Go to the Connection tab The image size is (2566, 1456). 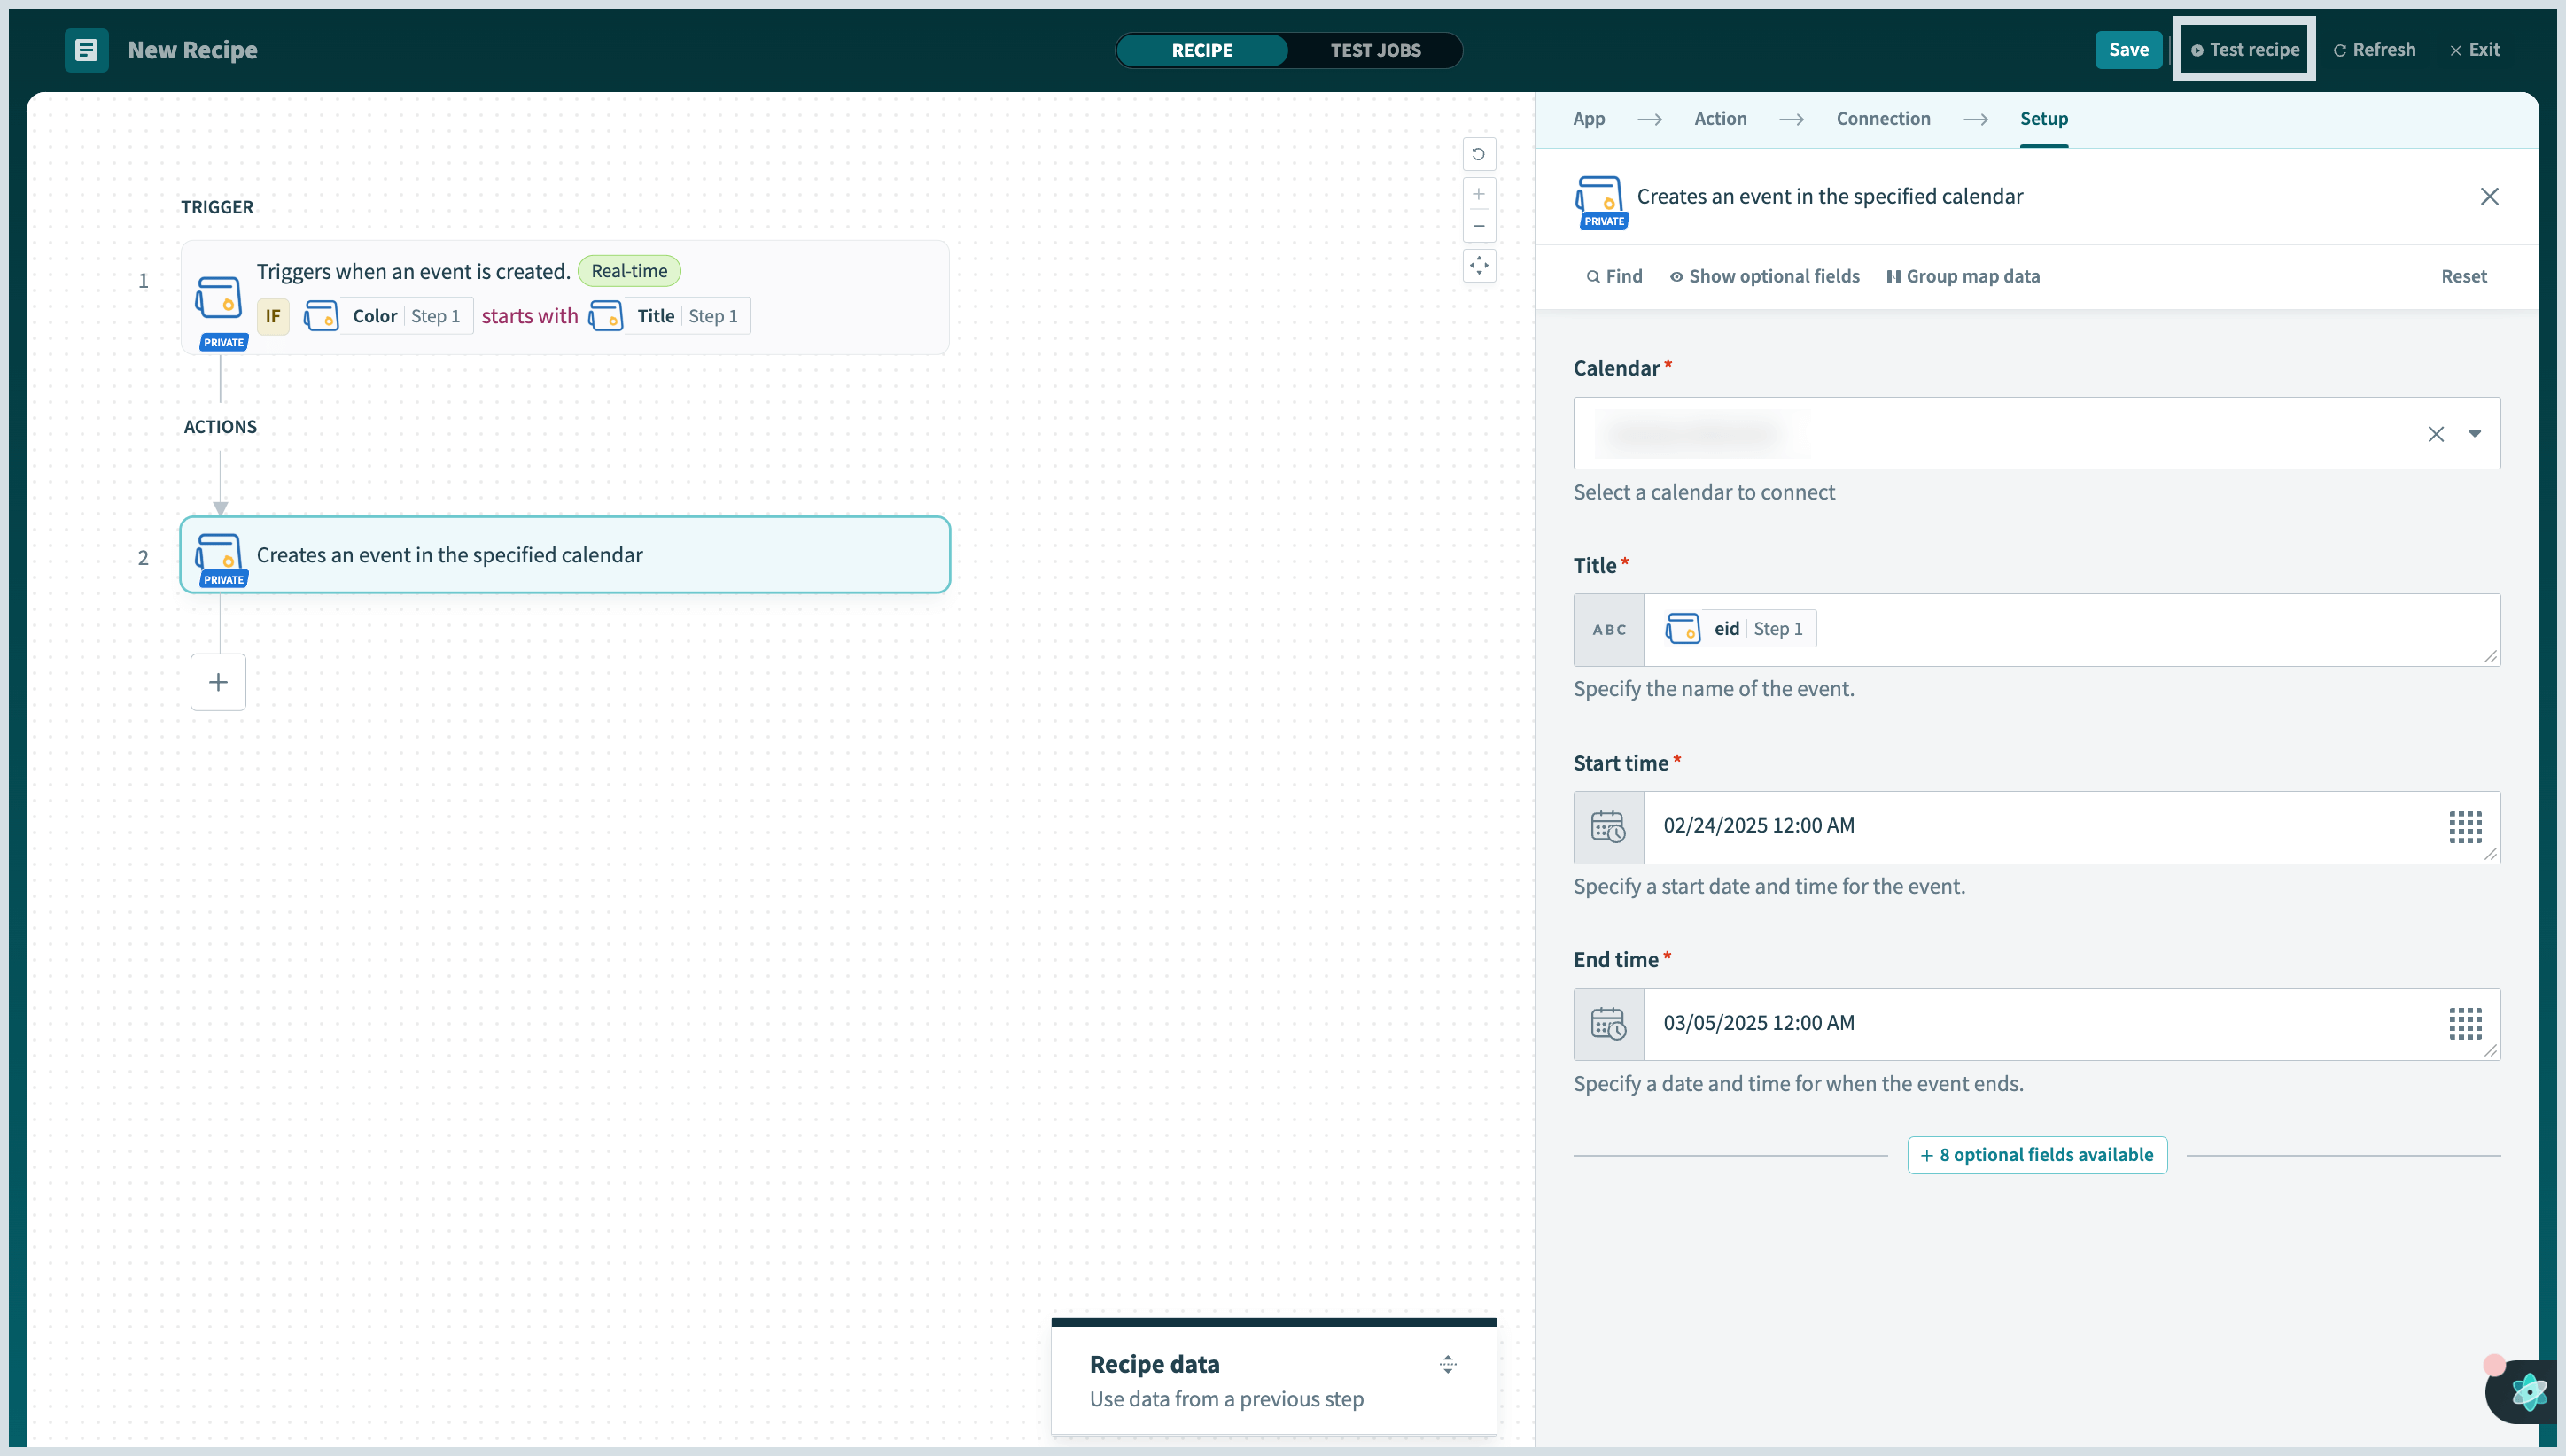1883,119
